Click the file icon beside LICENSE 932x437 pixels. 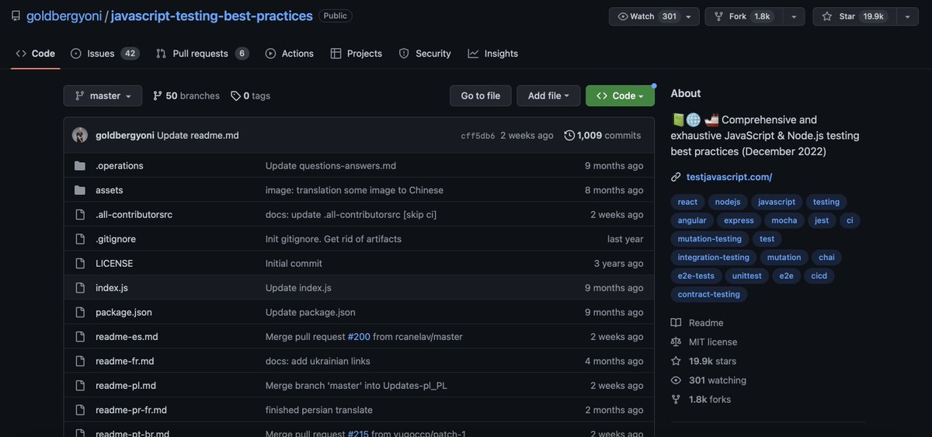[x=80, y=263]
